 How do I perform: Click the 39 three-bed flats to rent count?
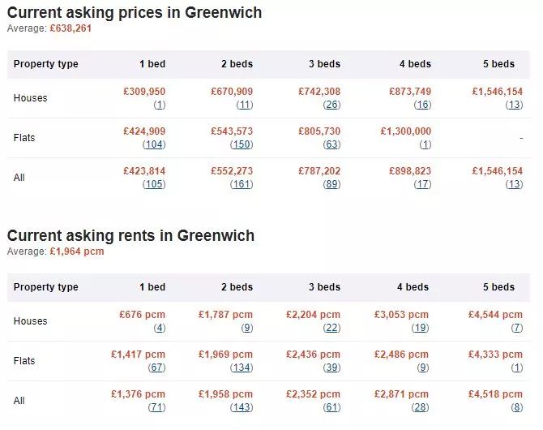point(331,368)
